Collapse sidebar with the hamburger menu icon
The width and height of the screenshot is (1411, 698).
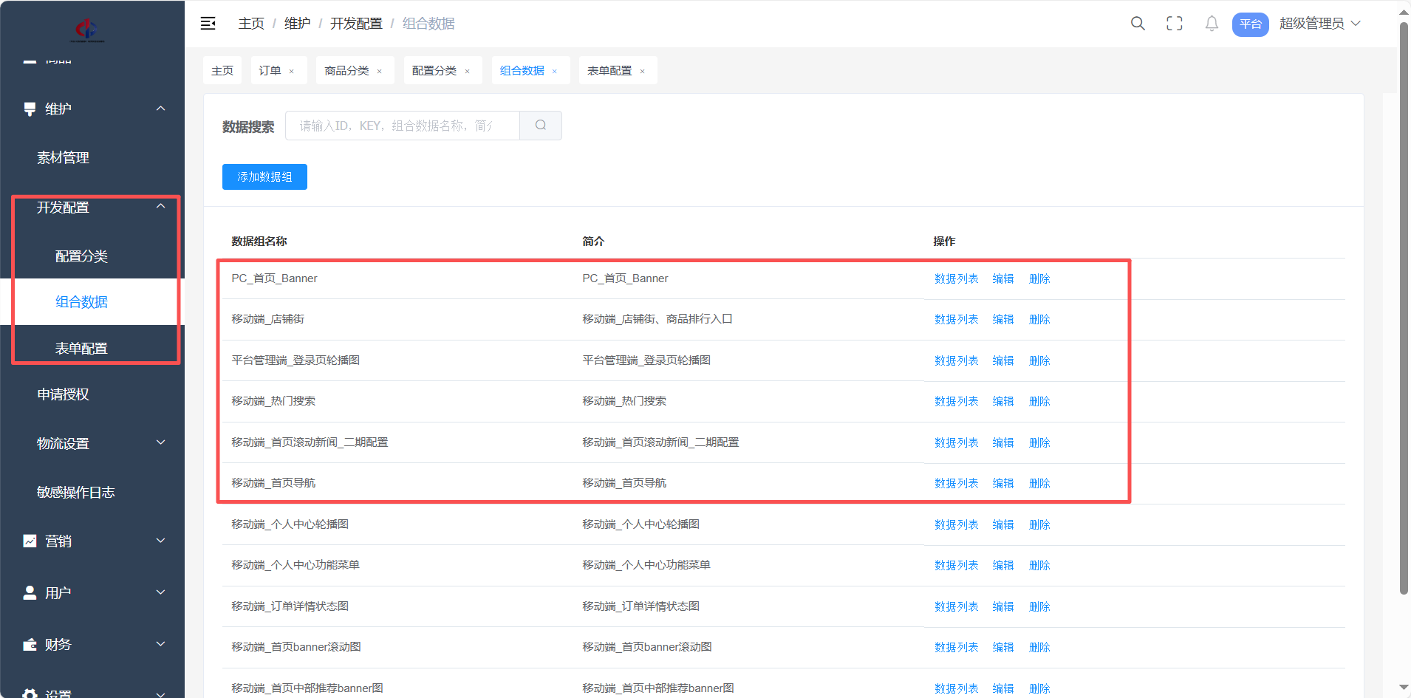click(208, 24)
